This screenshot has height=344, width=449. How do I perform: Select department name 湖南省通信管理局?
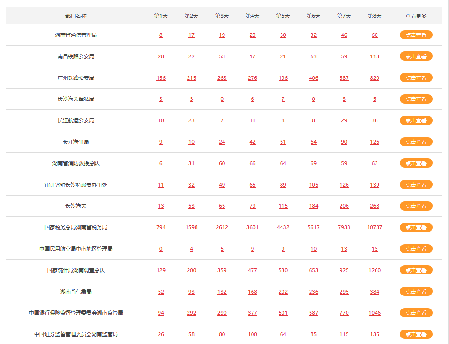(76, 35)
